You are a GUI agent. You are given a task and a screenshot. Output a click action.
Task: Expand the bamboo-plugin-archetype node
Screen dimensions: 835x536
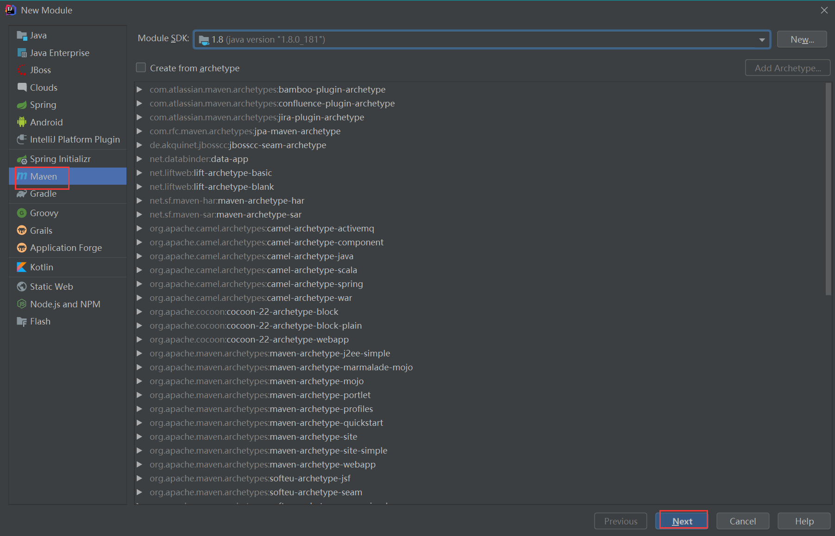click(139, 89)
